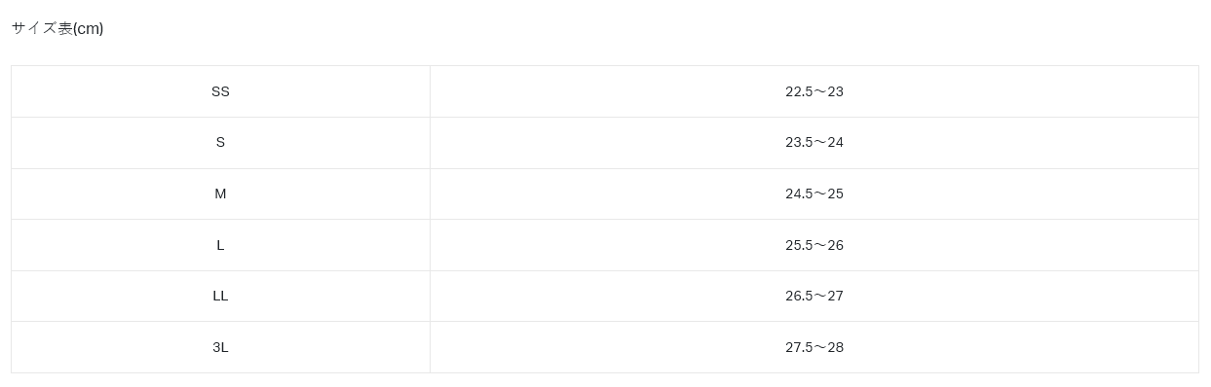
Task: Click the 24.5～25 measurement cell
Action: coord(814,193)
